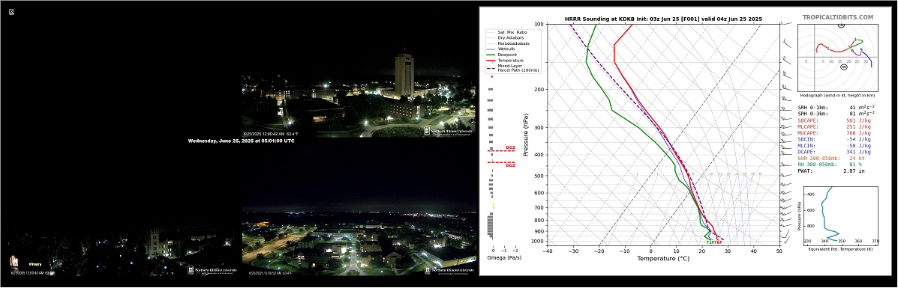The height and width of the screenshot is (288, 898).
Task: Click the red Temperature legend entry
Action: (506, 61)
